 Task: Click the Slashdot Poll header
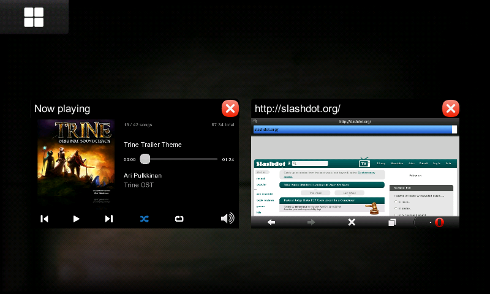pyautogui.click(x=421, y=188)
